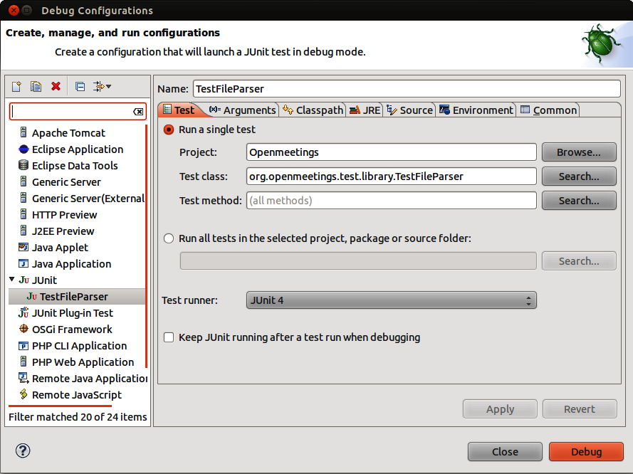Click the Eclipse Application sphere icon

pyautogui.click(x=23, y=149)
